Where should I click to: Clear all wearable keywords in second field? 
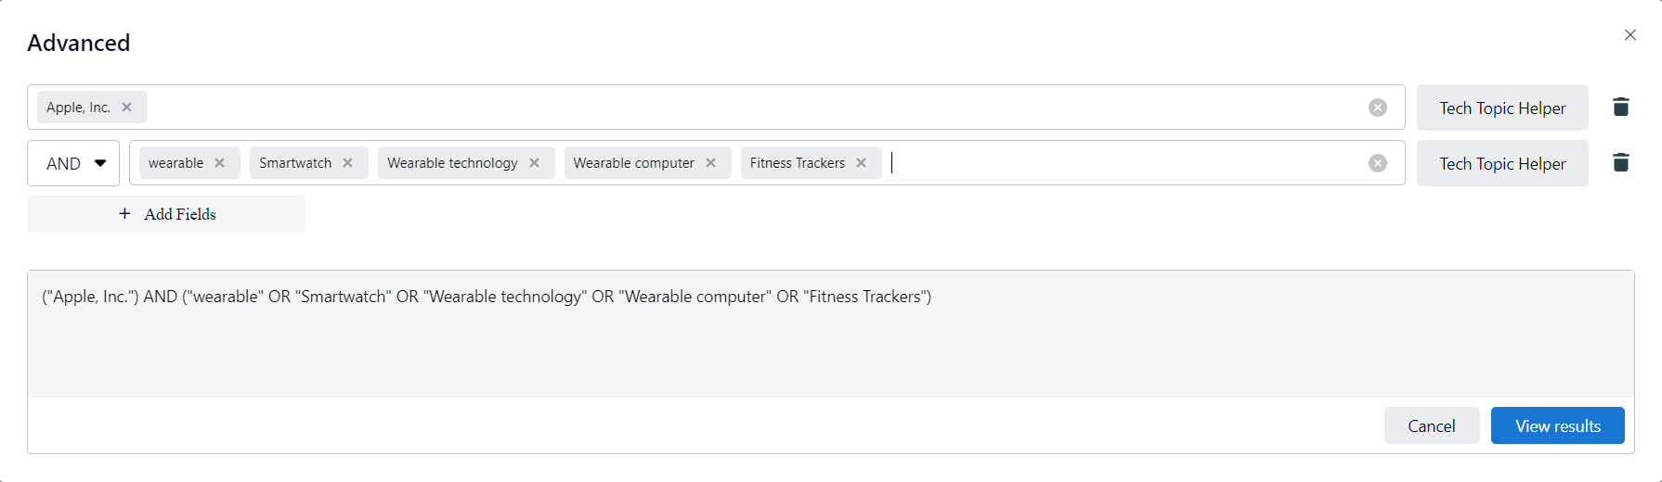tap(1378, 163)
